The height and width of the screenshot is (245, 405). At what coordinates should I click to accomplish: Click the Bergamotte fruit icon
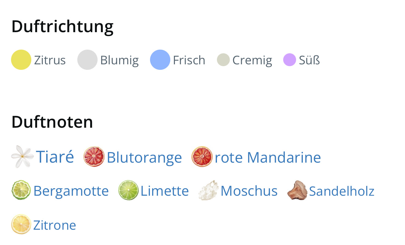(21, 190)
